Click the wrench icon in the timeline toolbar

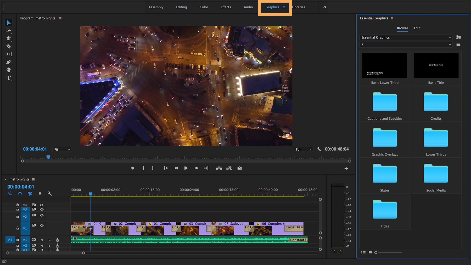pyautogui.click(x=50, y=194)
